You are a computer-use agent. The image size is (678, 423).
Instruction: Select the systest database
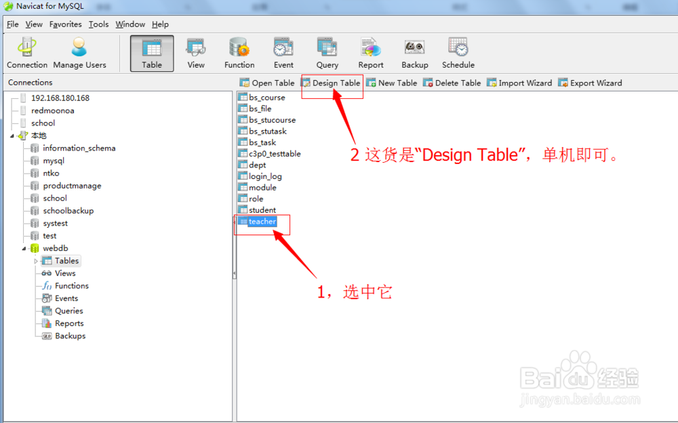point(56,224)
